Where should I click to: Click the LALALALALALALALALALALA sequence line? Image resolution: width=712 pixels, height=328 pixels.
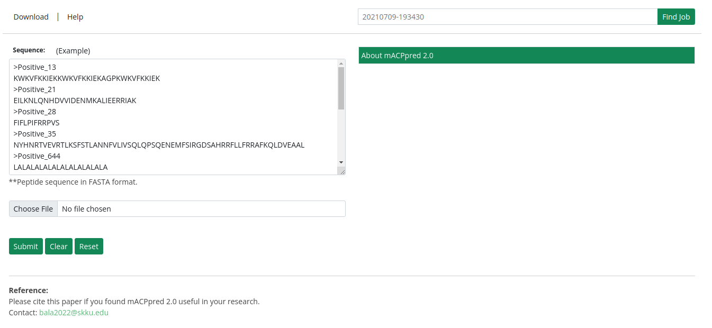[61, 167]
